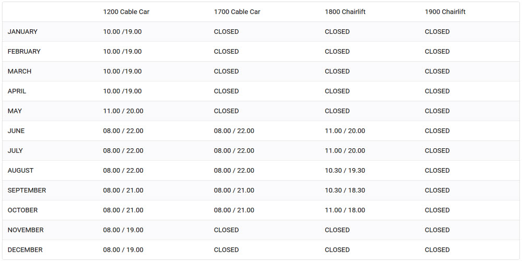Select the JANUARY row label

(x=22, y=32)
